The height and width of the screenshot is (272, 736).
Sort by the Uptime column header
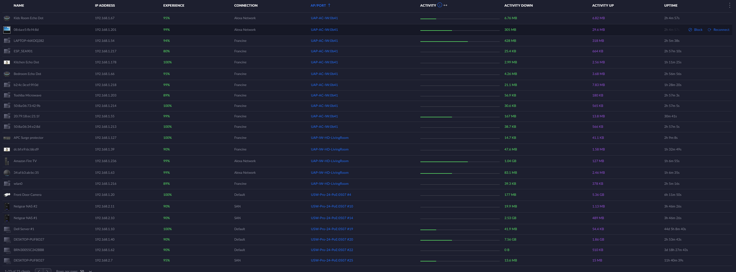[x=670, y=6]
